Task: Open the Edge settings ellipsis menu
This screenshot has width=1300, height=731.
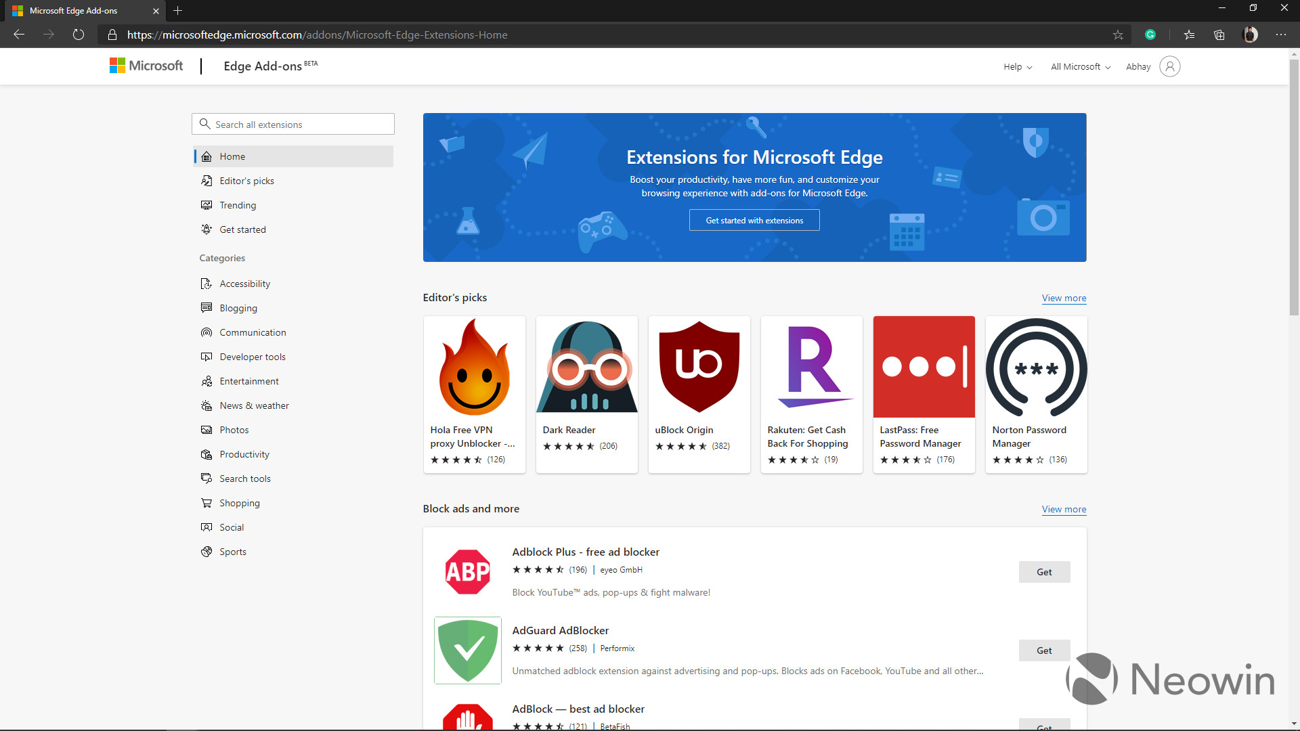Action: (x=1281, y=35)
